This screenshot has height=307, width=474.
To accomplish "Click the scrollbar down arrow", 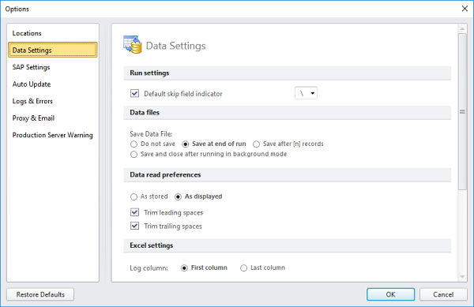I will (462, 277).
